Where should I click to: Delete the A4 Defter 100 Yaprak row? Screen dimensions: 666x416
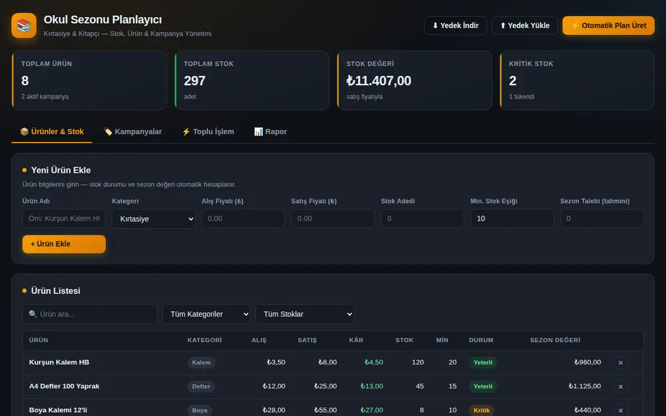tap(620, 387)
